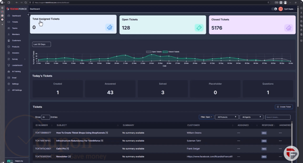Change the Show entries count box
This screenshot has height=163, width=303.
click(x=45, y=117)
